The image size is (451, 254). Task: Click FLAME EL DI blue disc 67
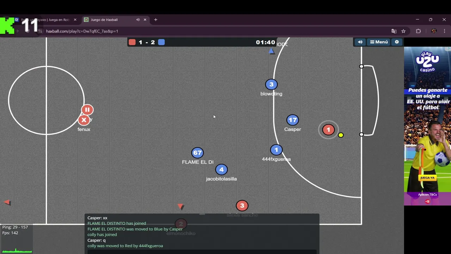pyautogui.click(x=197, y=153)
